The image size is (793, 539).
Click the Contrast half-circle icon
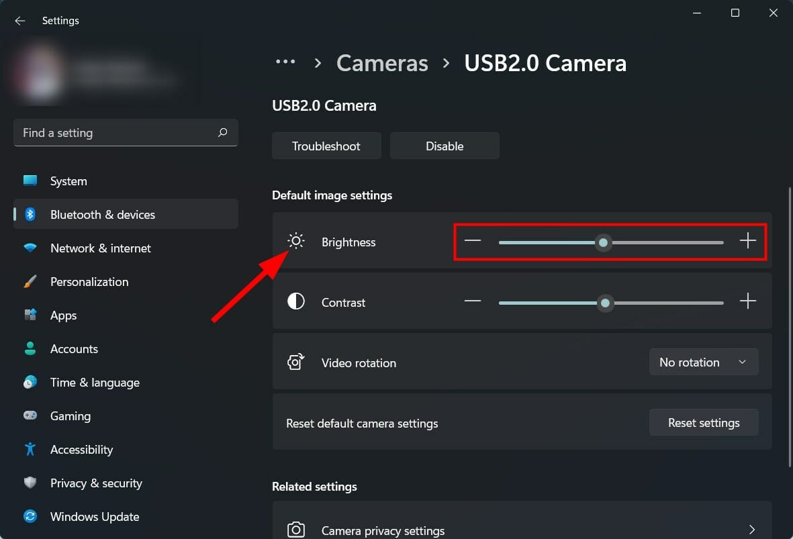[296, 302]
